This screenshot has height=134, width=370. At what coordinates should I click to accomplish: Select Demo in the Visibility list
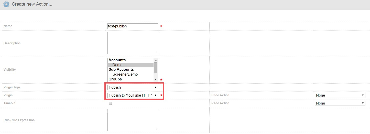[130, 65]
